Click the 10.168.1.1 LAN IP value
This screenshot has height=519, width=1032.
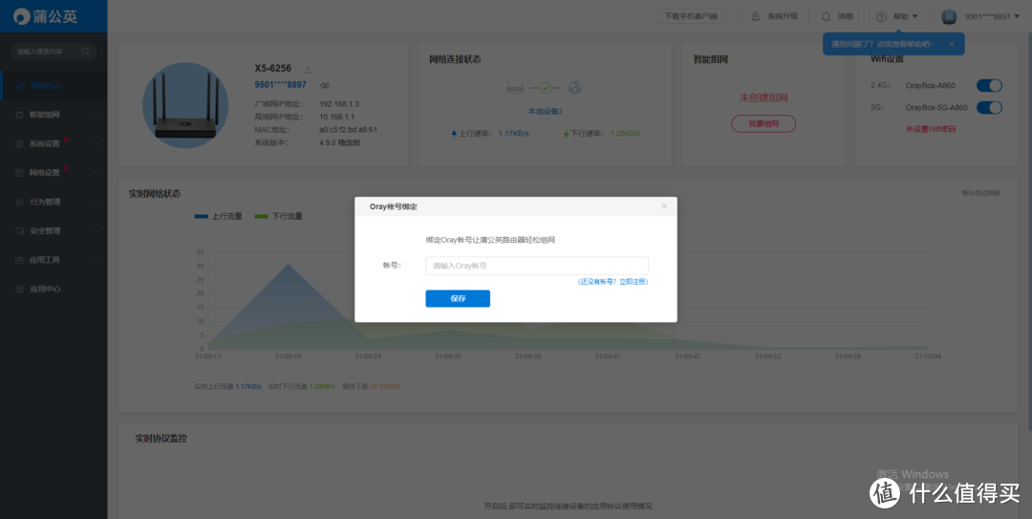[337, 117]
